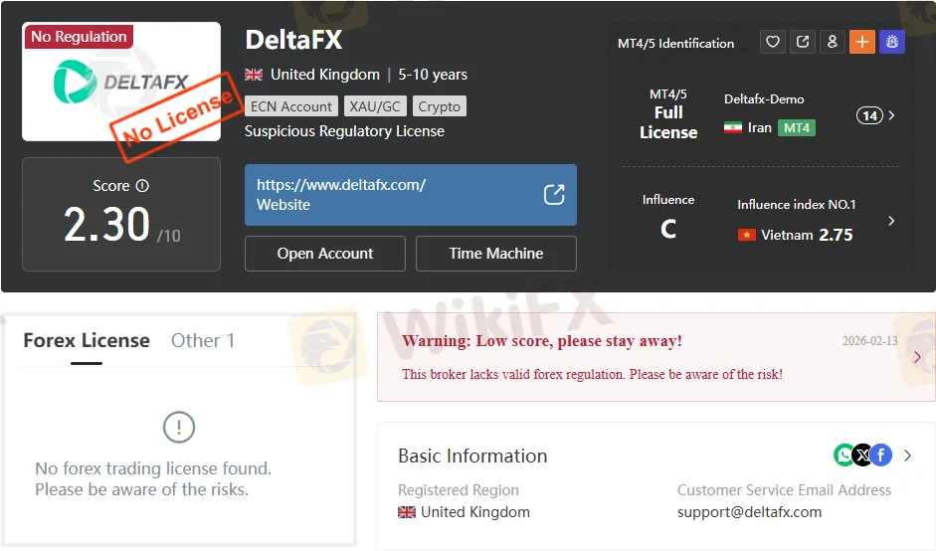Click the DeltaFX logo thumbnail
Screen dimensions: 936x551
coord(121,82)
